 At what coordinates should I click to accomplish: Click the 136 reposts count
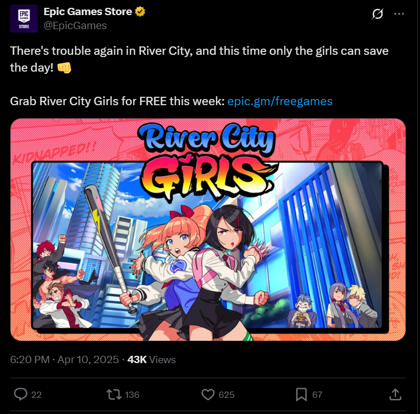pyautogui.click(x=132, y=395)
